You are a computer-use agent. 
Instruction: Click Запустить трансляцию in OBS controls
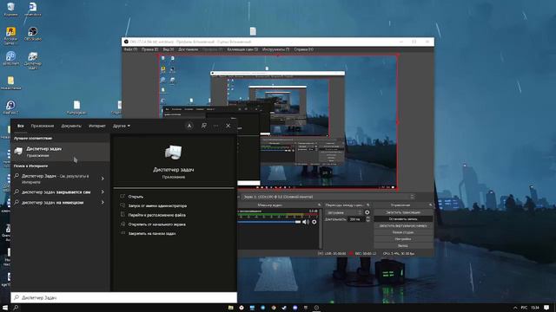403,212
